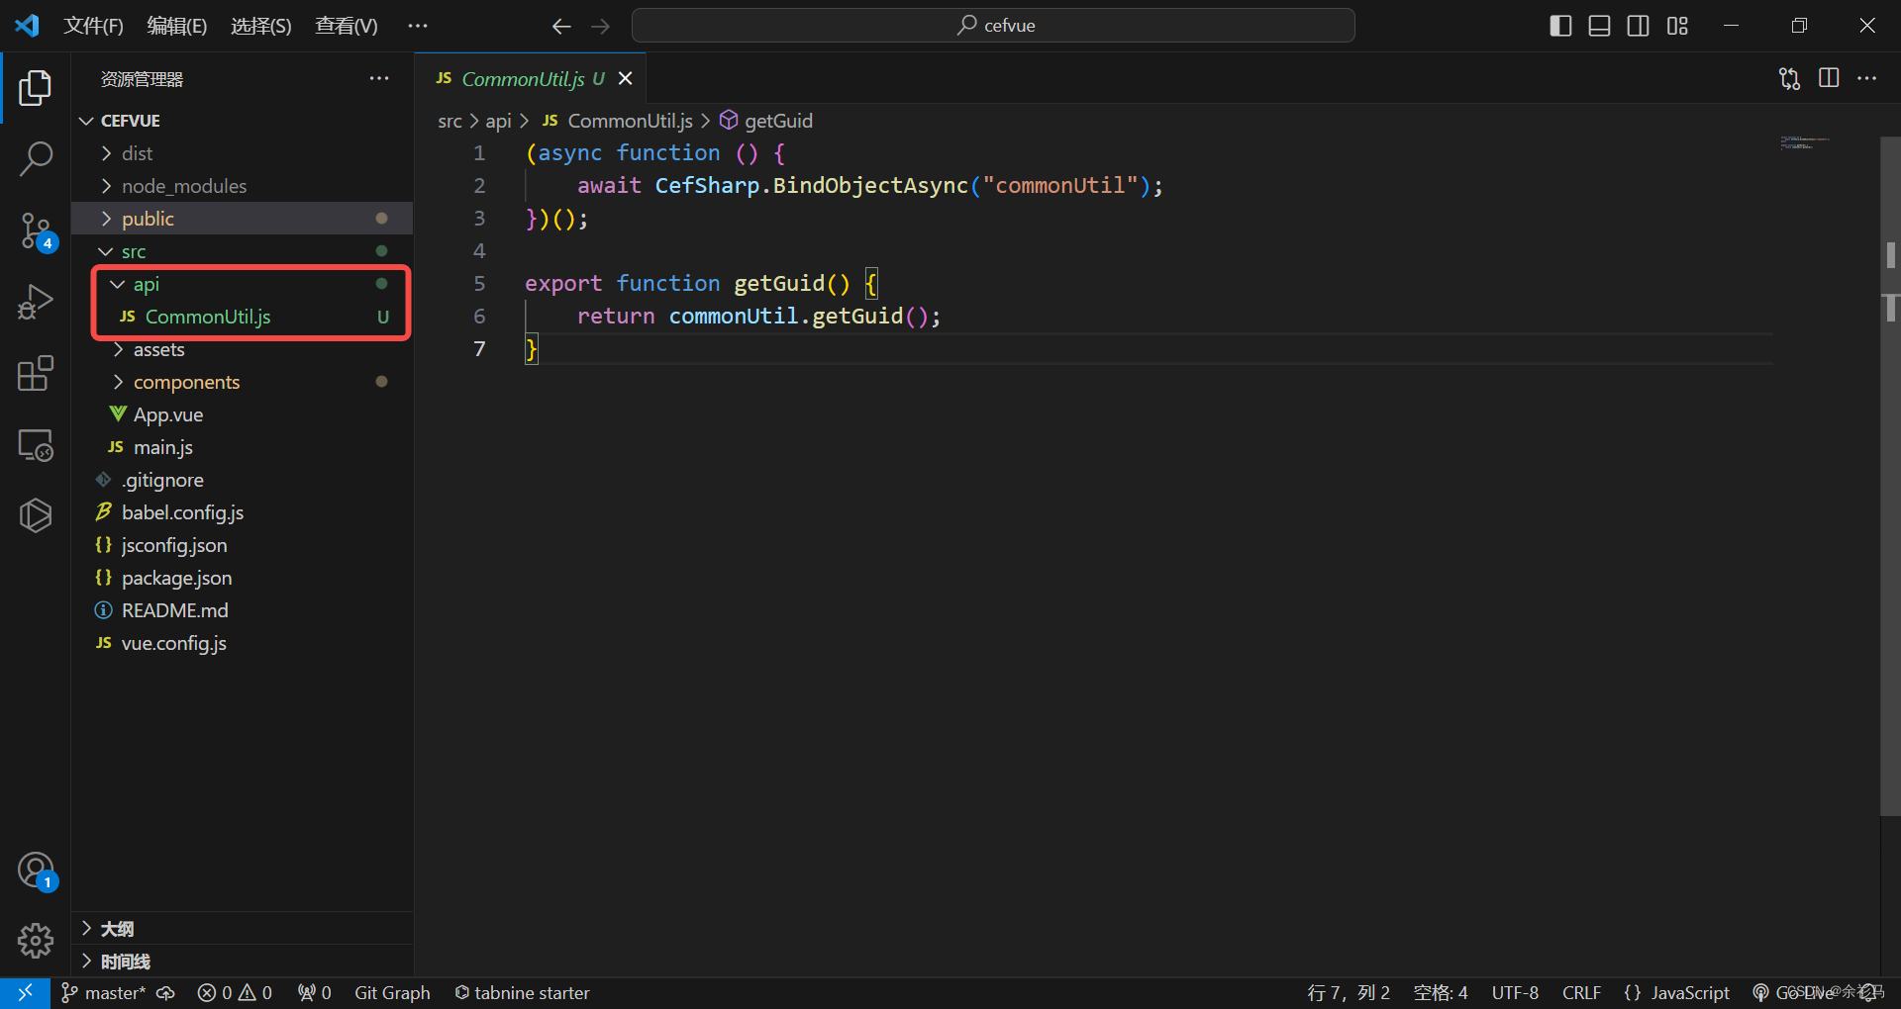Click CommonUtil.js in the breadcrumb bar

629,120
